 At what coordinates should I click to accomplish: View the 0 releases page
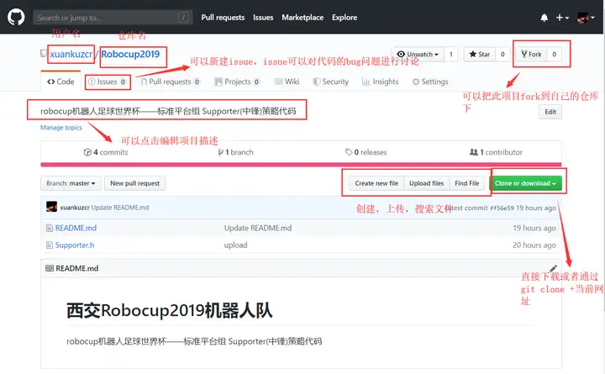pos(366,152)
